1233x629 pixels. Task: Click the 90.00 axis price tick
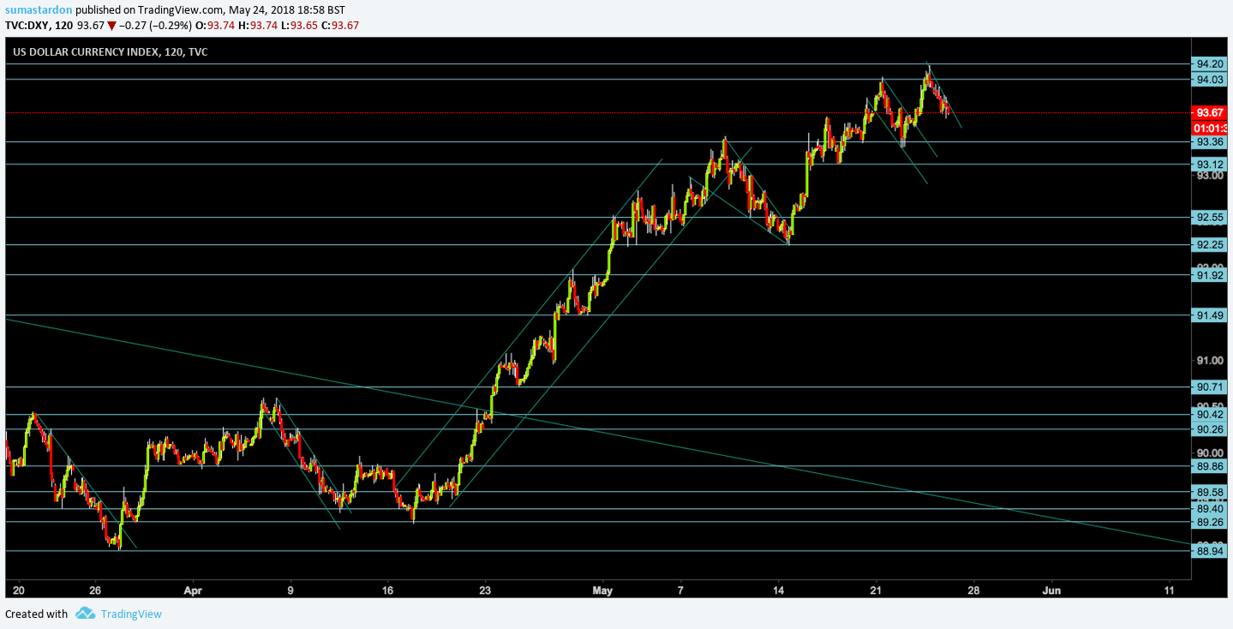[1209, 453]
